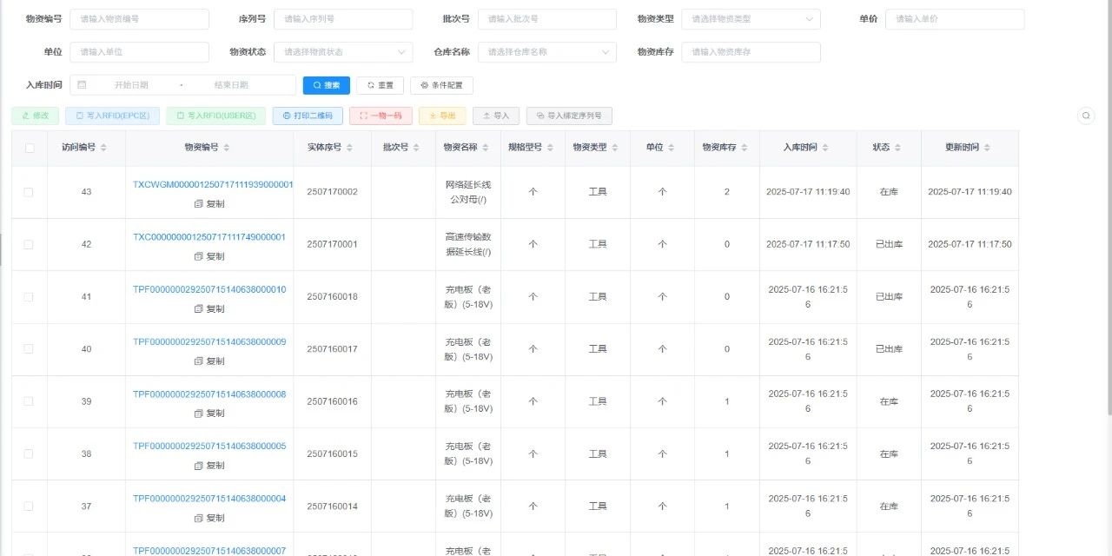The image size is (1112, 556).
Task: Open link TPF000000292507151406380000005
Action: (x=209, y=447)
